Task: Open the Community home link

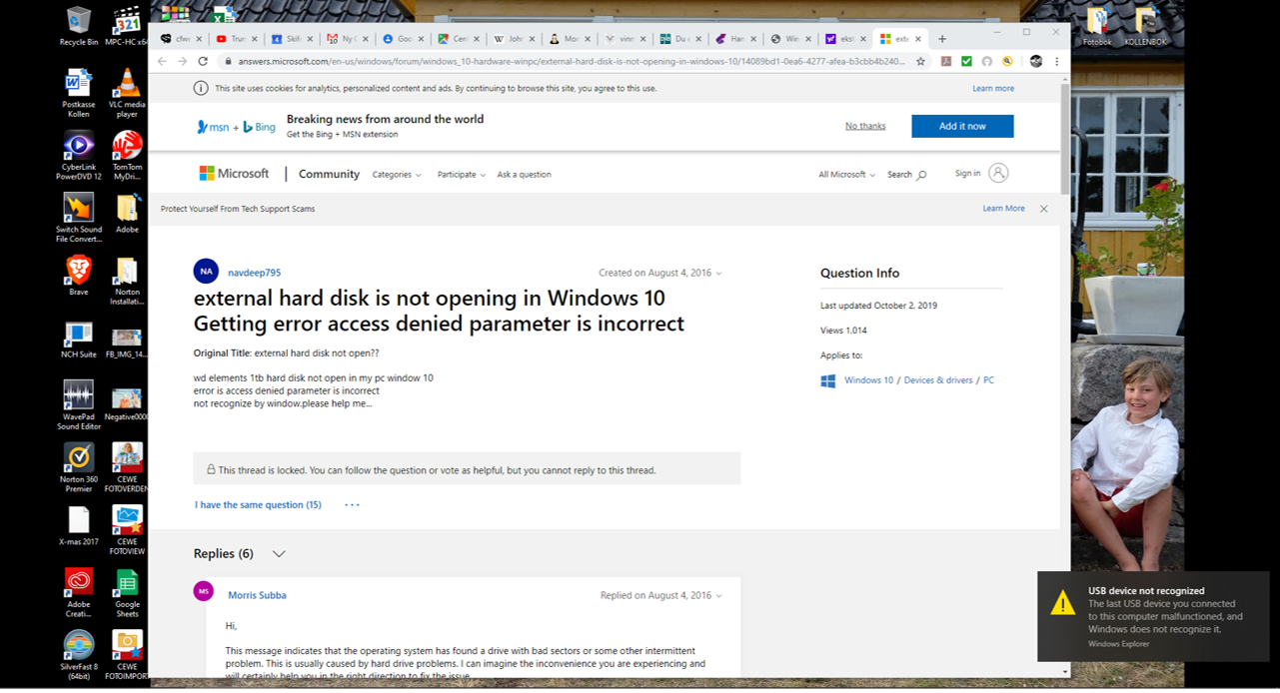Action: [329, 174]
